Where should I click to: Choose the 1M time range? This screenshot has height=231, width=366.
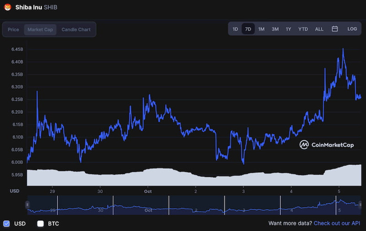(x=261, y=29)
